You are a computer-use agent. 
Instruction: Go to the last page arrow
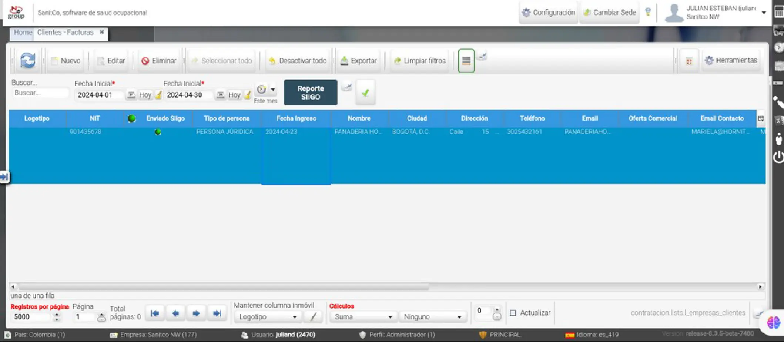(217, 313)
